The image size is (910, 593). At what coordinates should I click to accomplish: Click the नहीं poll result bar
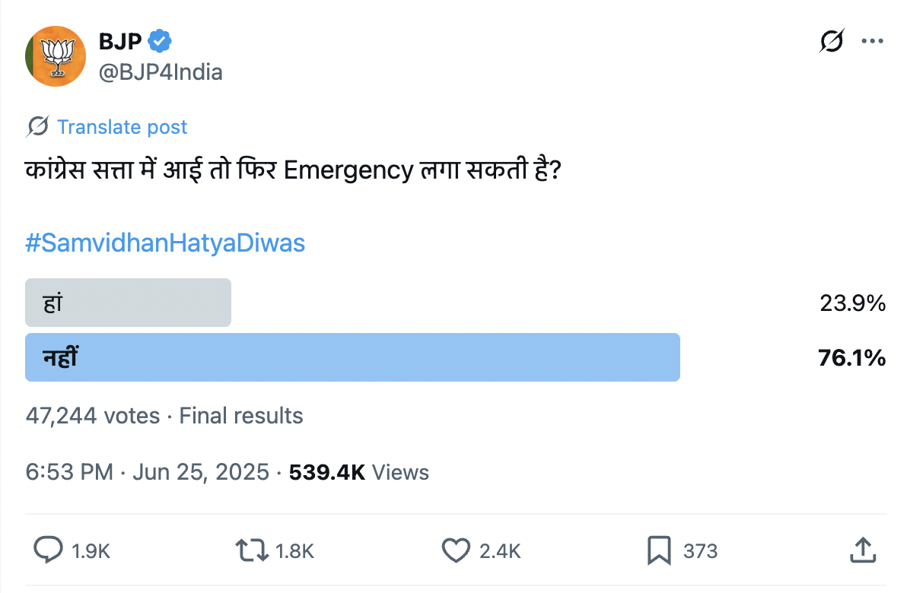tap(352, 357)
